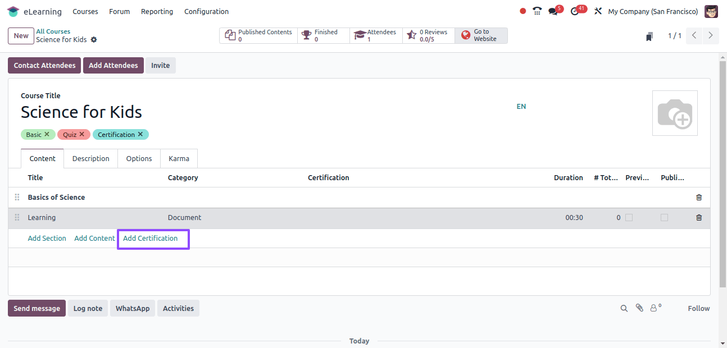Click the Go to Website button
Viewport: 727px width, 348px height.
tap(481, 35)
